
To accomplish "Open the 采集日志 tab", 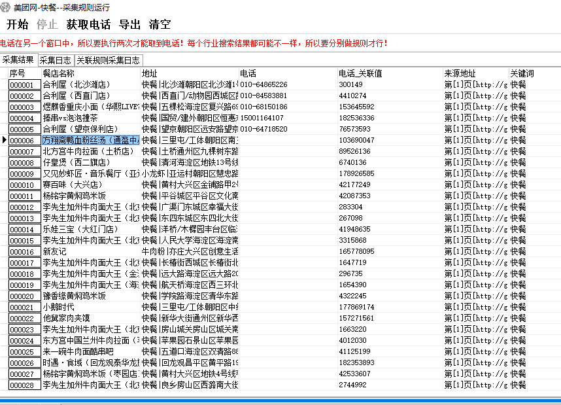I will 56,60.
